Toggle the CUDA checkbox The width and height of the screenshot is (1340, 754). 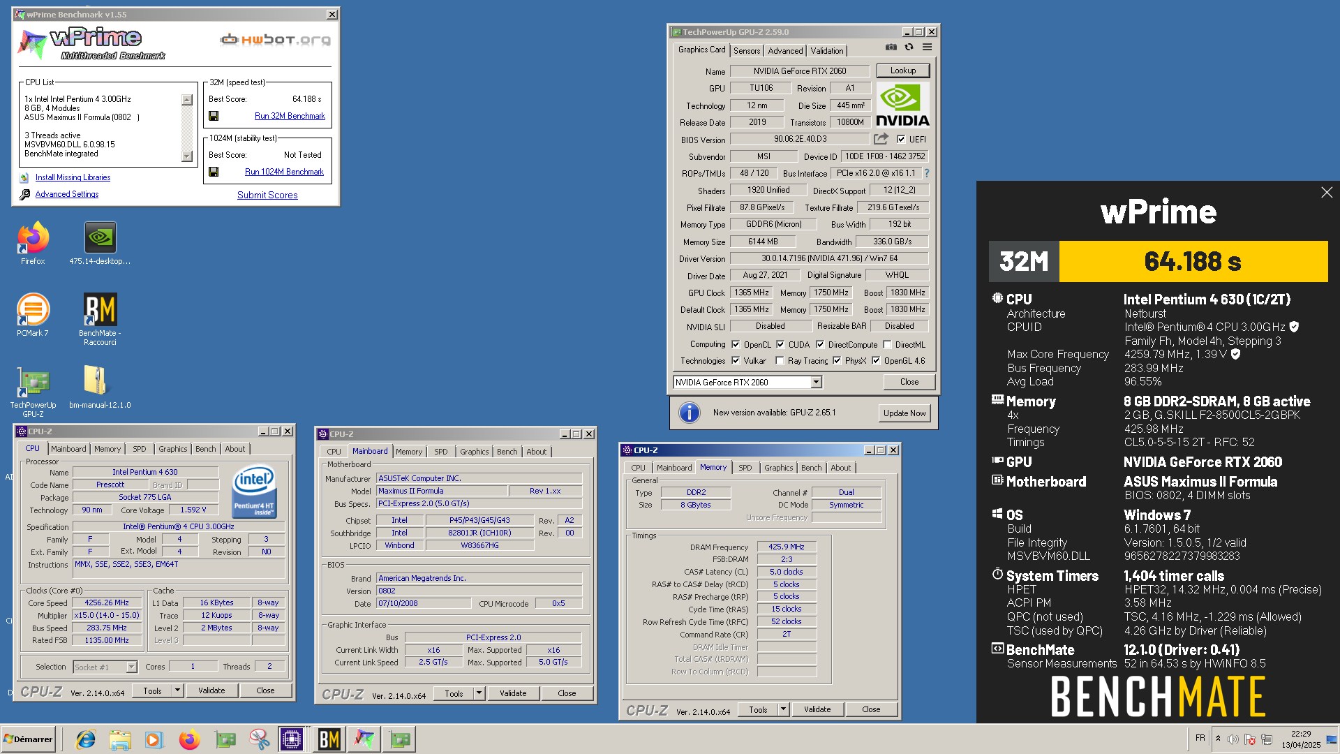pos(780,344)
